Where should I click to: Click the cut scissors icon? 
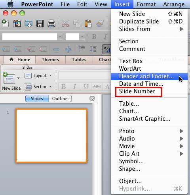(x=65, y=23)
